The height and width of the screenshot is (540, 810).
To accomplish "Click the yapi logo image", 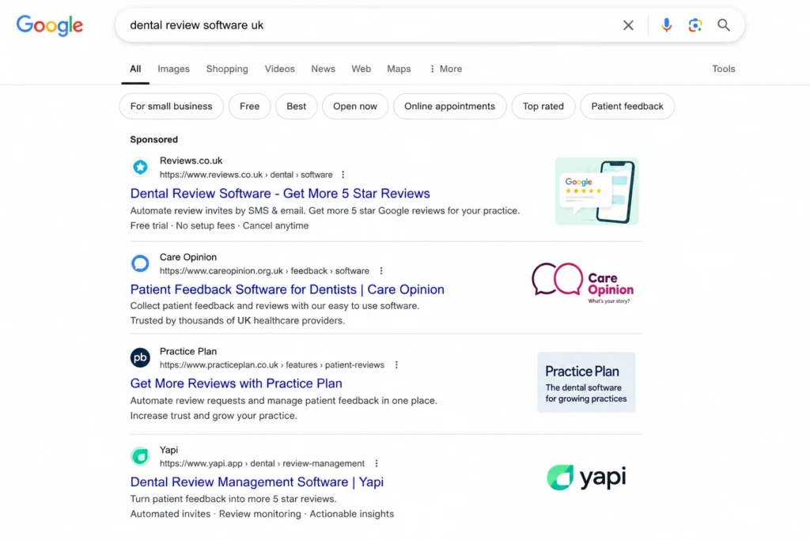I will [586, 477].
